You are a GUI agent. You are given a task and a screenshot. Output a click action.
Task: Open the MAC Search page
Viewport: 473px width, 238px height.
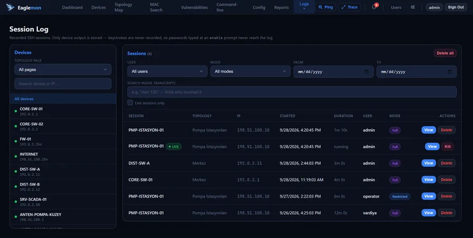click(x=156, y=7)
